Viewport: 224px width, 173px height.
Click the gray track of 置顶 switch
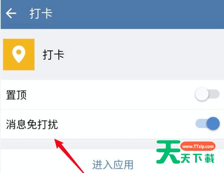click(214, 94)
